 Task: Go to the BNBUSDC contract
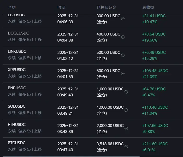pyautogui.click(x=17, y=88)
